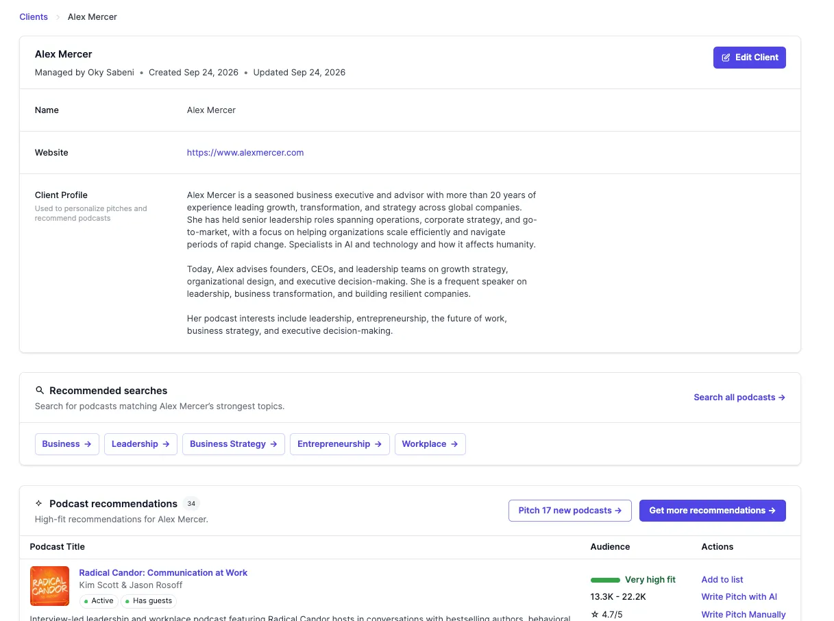Screen dimensions: 834x621
Task: Click the recommendations count badge 34
Action: tap(191, 504)
